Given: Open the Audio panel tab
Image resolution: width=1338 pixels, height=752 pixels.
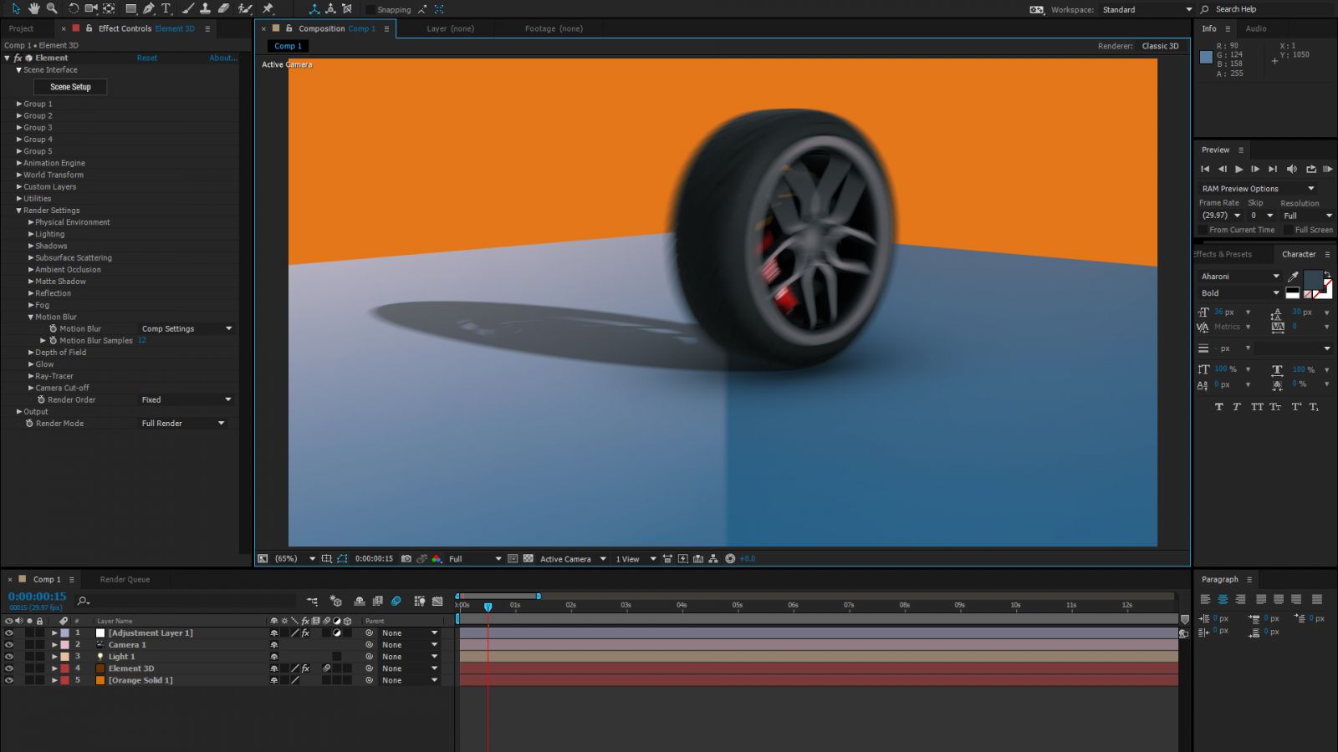Looking at the screenshot, I should 1255,28.
